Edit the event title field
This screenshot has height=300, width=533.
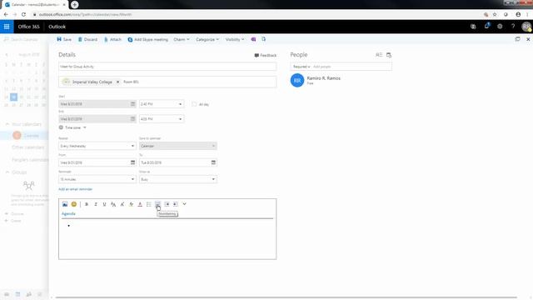(167, 67)
